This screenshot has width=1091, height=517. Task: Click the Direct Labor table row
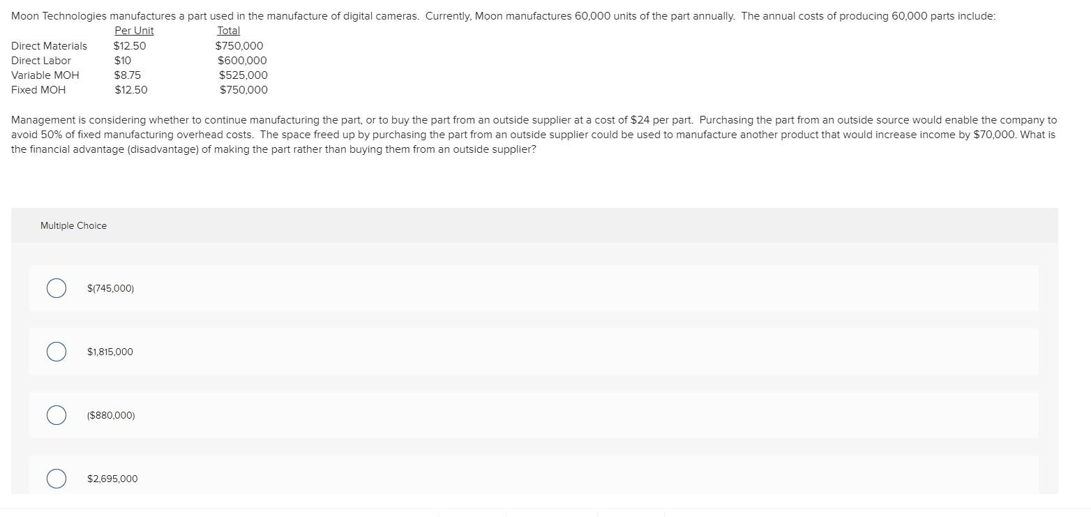(x=41, y=60)
